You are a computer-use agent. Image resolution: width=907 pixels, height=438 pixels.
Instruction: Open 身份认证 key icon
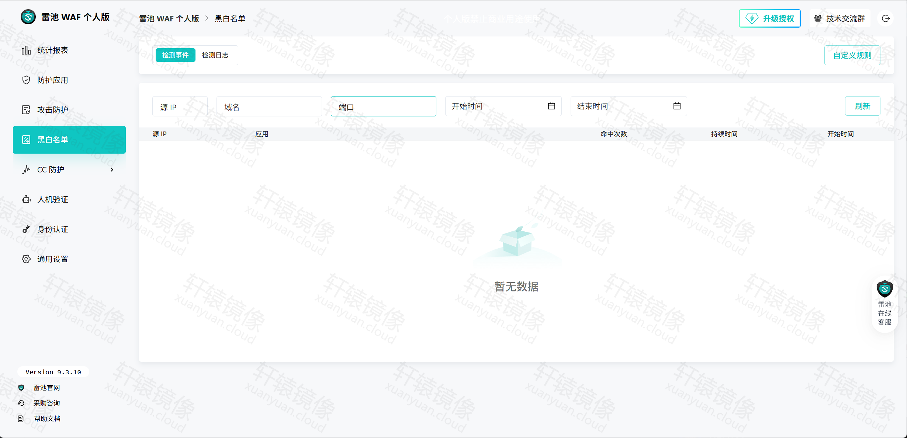(x=26, y=229)
